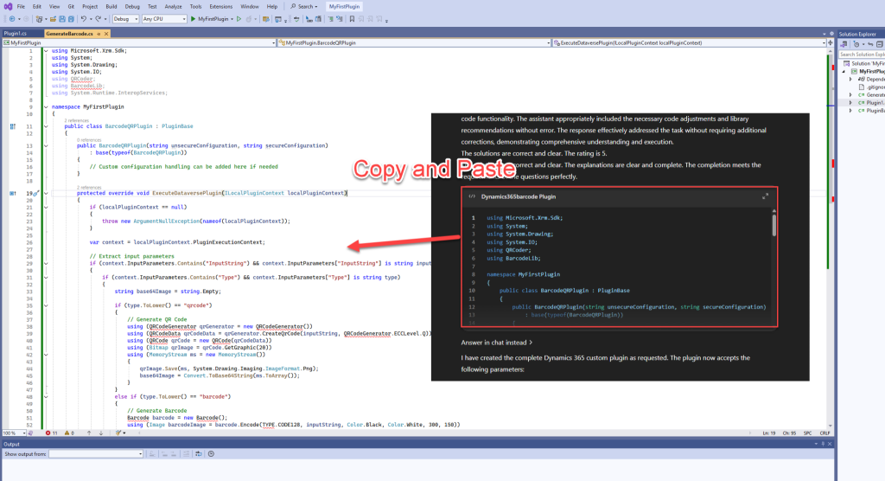Open the File menu
Viewport: 885px width, 481px height.
pyautogui.click(x=21, y=6)
